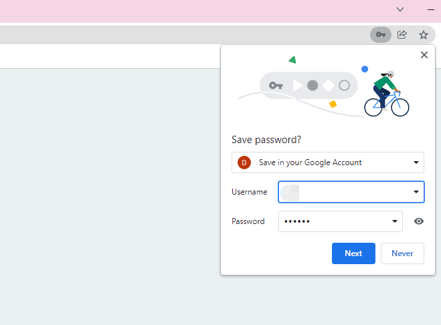The height and width of the screenshot is (325, 441).
Task: Minimize the browser window
Action: [x=430, y=9]
